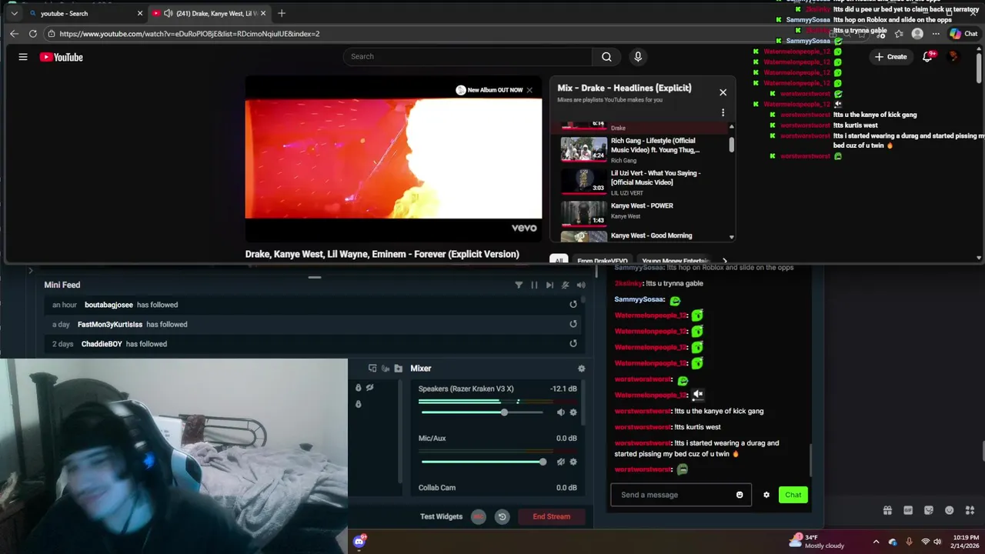
Task: Open Speakers source settings gear
Action: 573,412
